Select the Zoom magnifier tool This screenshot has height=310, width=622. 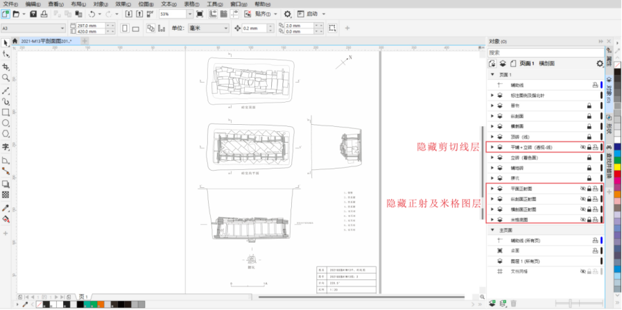[6, 78]
